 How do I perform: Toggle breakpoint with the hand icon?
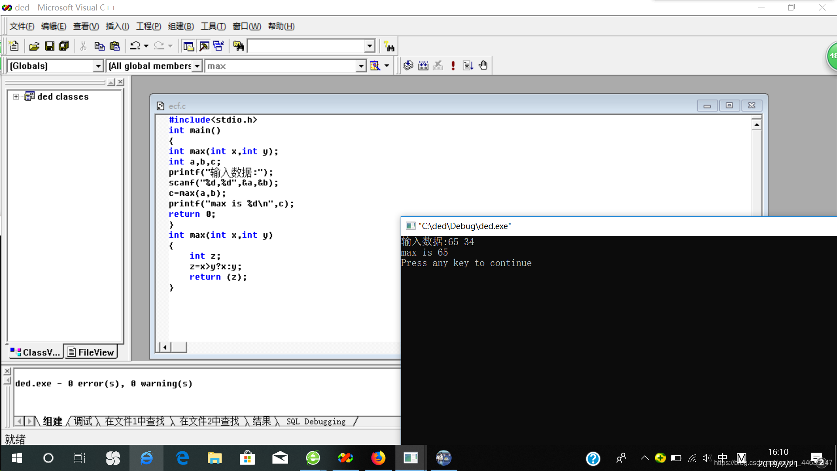click(483, 65)
